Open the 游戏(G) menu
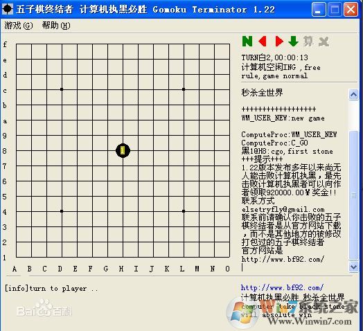This screenshot has width=363, height=331. pos(19,26)
